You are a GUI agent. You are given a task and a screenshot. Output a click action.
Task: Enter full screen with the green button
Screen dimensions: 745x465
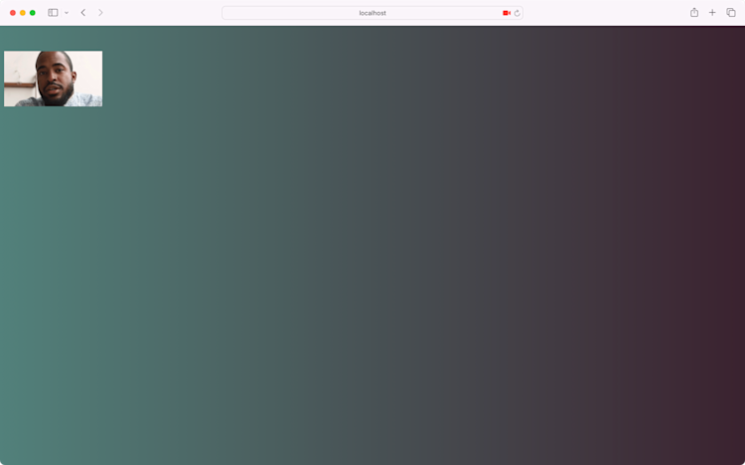[x=33, y=13]
